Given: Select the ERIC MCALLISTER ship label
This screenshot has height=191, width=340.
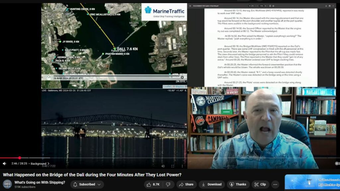Looking at the screenshot, I should [x=105, y=15].
